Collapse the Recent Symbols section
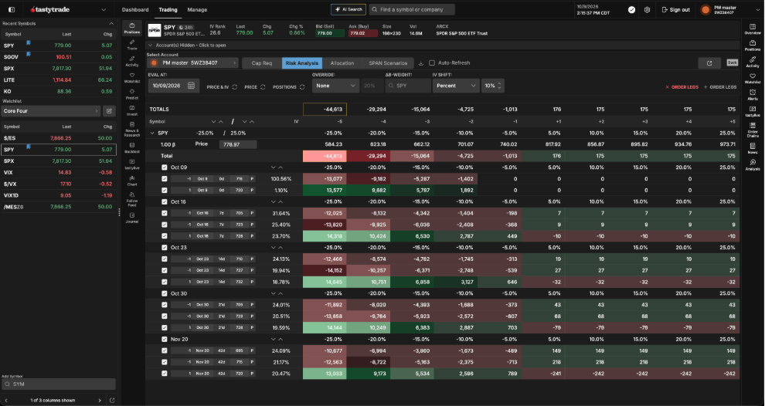The width and height of the screenshot is (765, 406). click(111, 23)
